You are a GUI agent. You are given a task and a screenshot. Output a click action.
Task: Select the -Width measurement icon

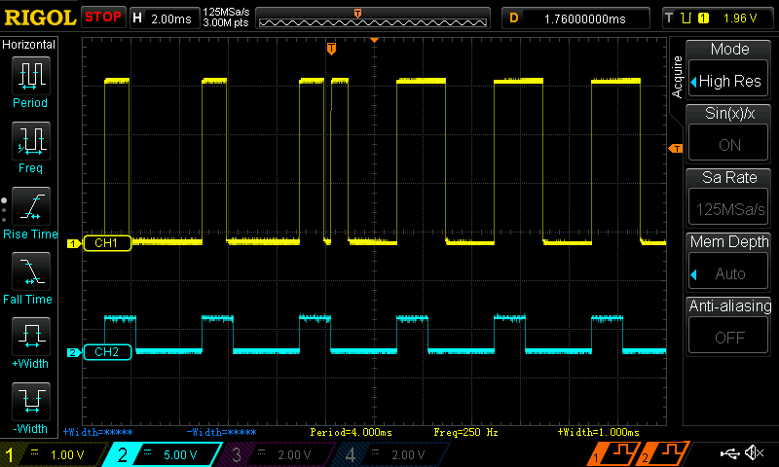(x=31, y=402)
